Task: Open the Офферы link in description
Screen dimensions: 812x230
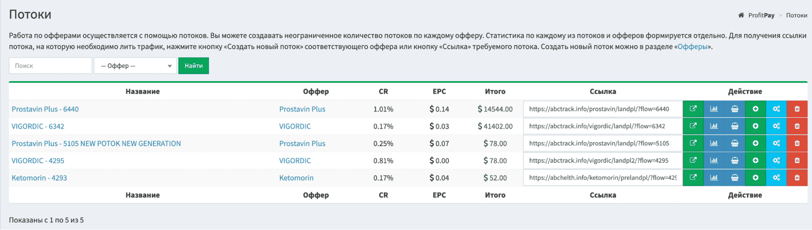Action: 693,47
